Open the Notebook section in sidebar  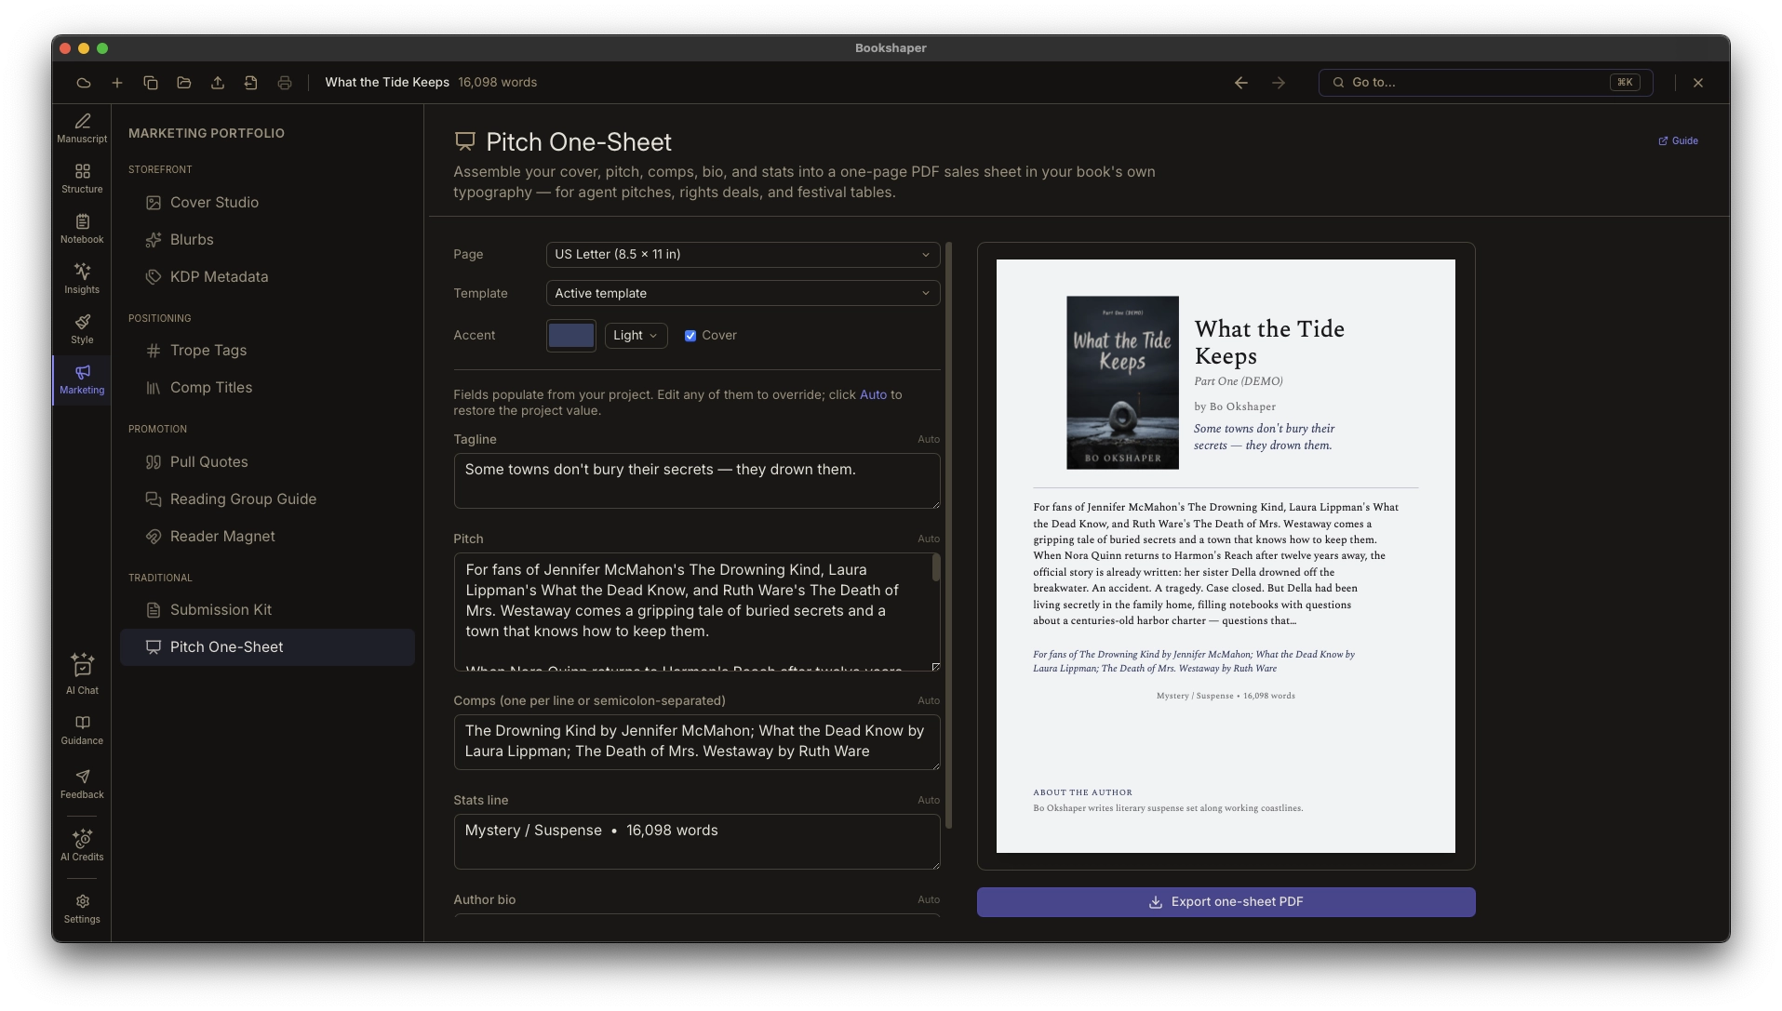[82, 229]
